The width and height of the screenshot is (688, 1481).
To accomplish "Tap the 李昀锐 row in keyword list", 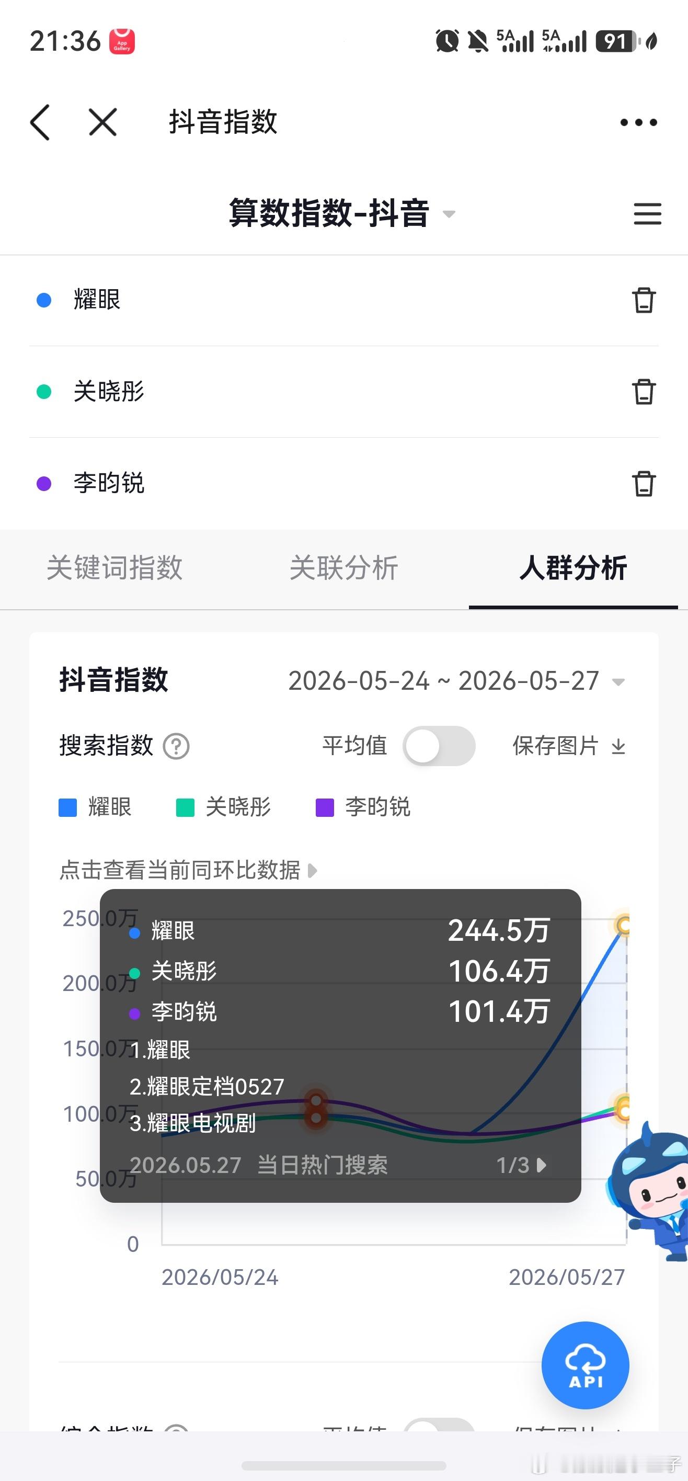I will tap(343, 484).
